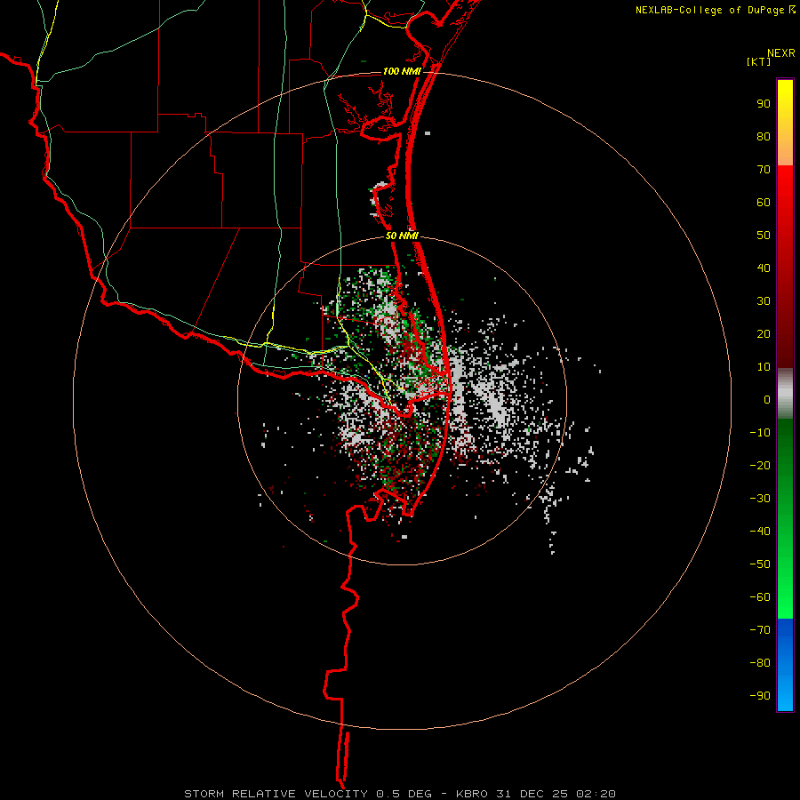The image size is (800, 800).
Task: Click the KBRO station identifier in the caption
Action: click(471, 794)
